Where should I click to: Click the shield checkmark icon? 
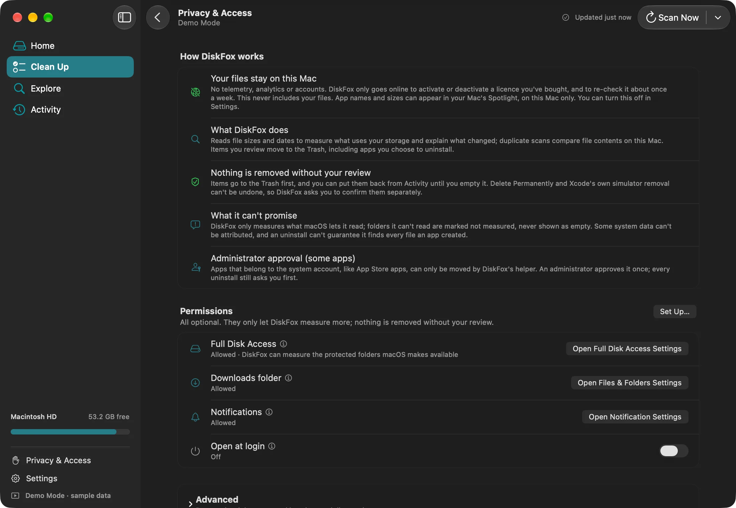coord(195,182)
